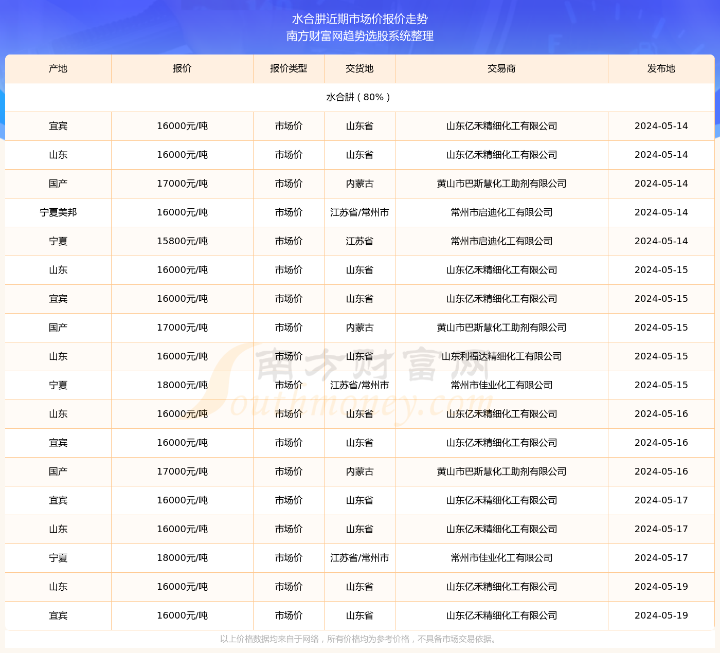The image size is (720, 653).
Task: Select 常州市佳业化工有限公司 in the 2024-05-15 row
Action: (x=501, y=385)
